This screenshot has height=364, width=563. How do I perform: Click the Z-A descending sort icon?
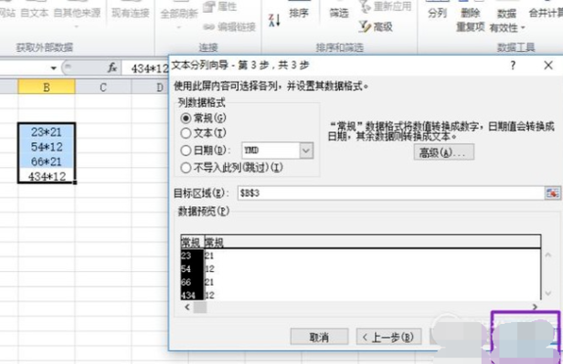pos(274,20)
